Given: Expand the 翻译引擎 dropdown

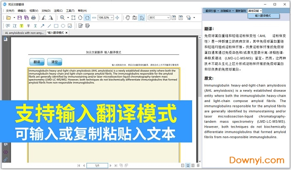Looking at the screenshot, I should (x=212, y=10).
